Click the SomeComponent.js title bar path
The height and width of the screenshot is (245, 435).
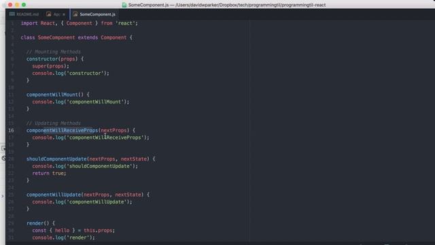[x=227, y=5]
